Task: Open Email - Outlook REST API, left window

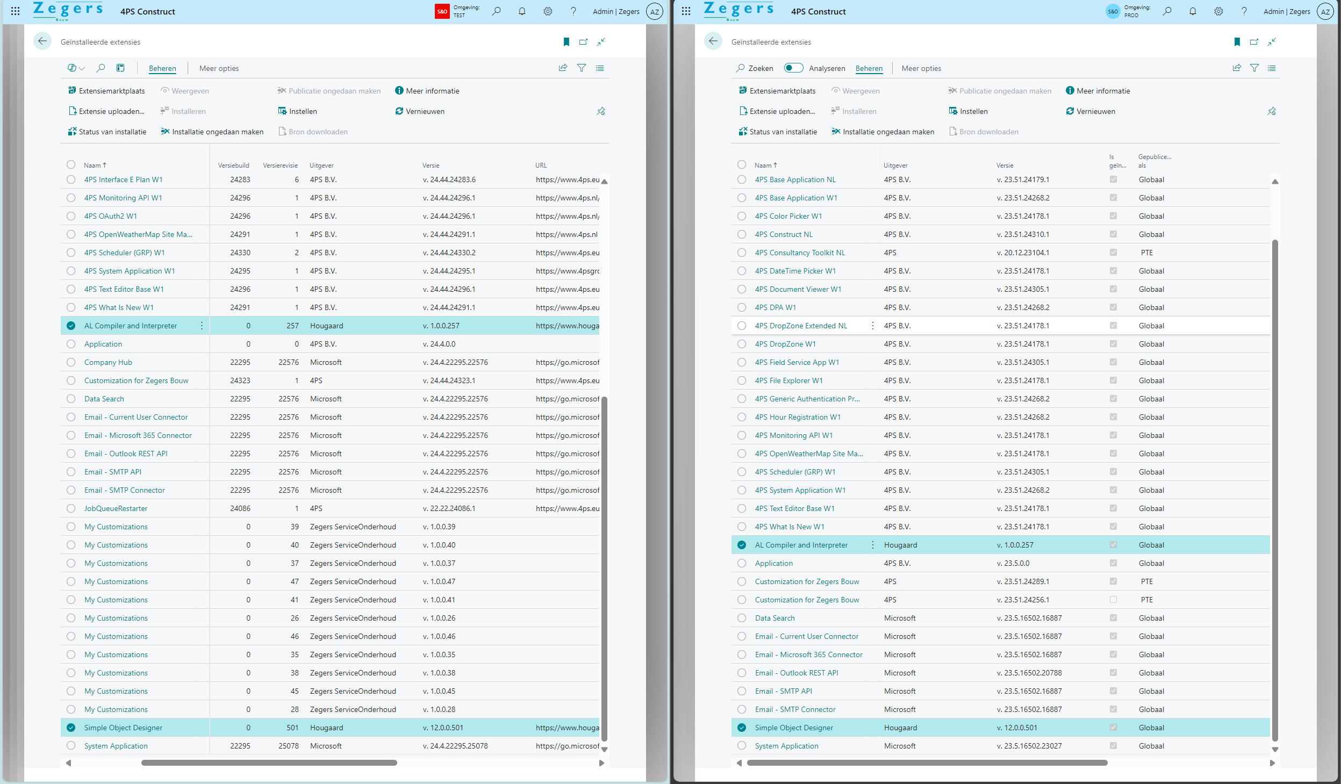Action: 126,454
